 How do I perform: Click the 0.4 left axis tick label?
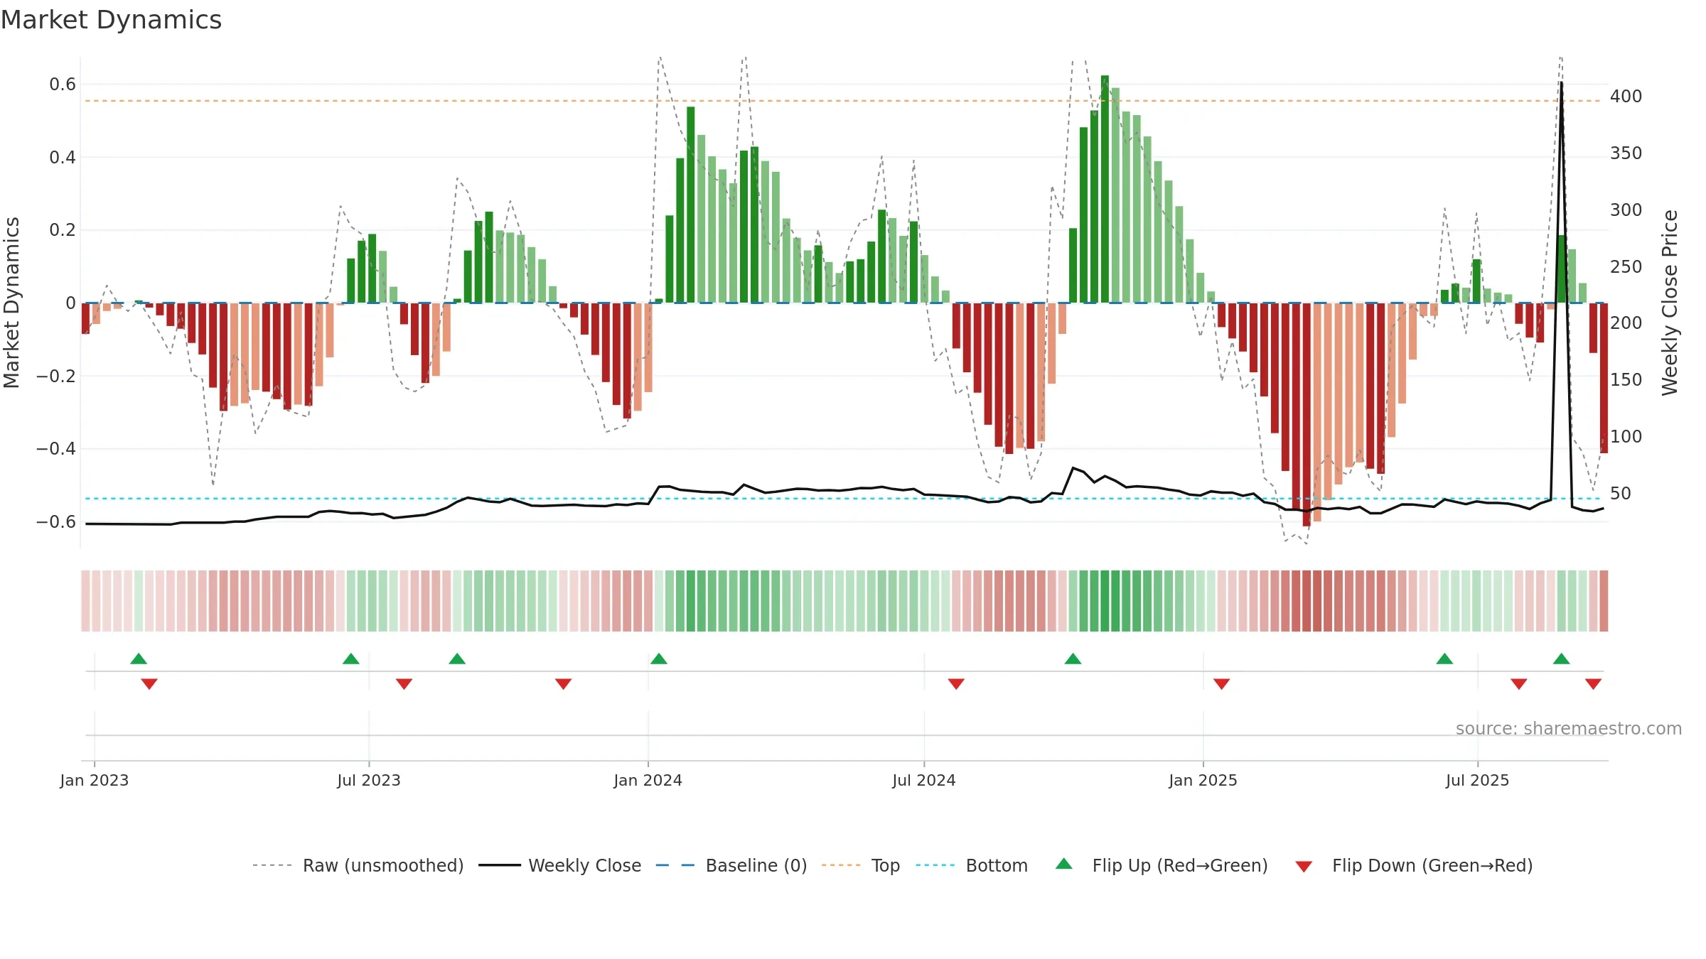coord(63,158)
